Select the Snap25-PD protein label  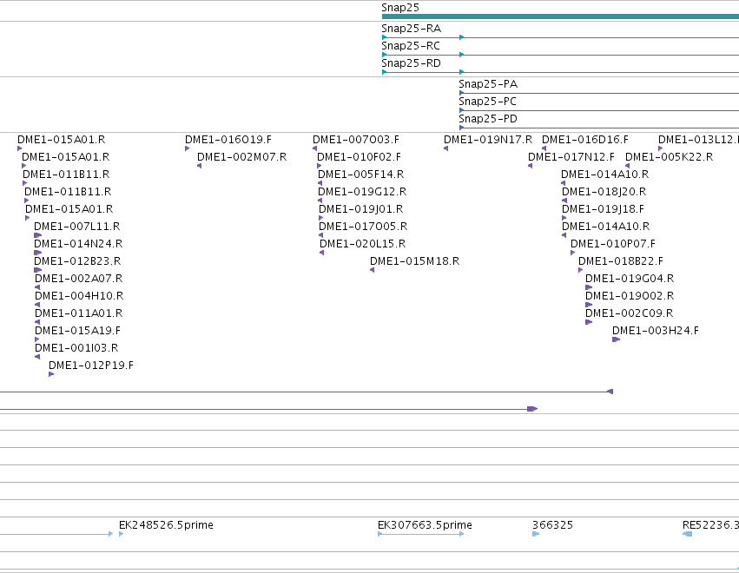(488, 119)
